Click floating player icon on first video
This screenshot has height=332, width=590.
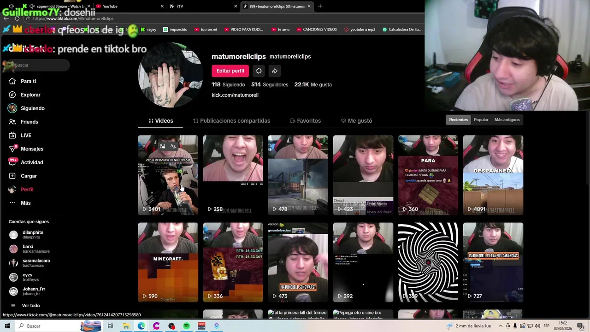tap(162, 146)
